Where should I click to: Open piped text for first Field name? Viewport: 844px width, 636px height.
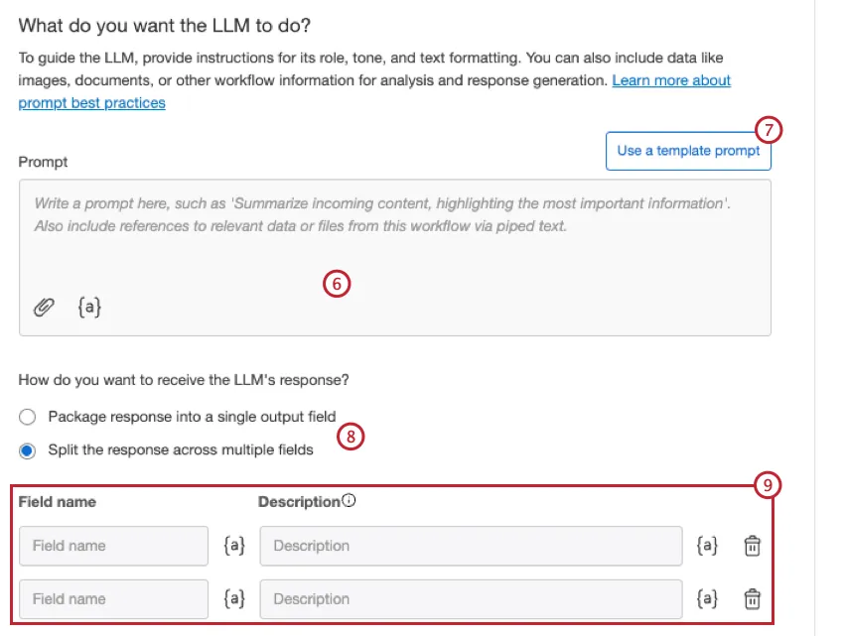click(x=234, y=546)
